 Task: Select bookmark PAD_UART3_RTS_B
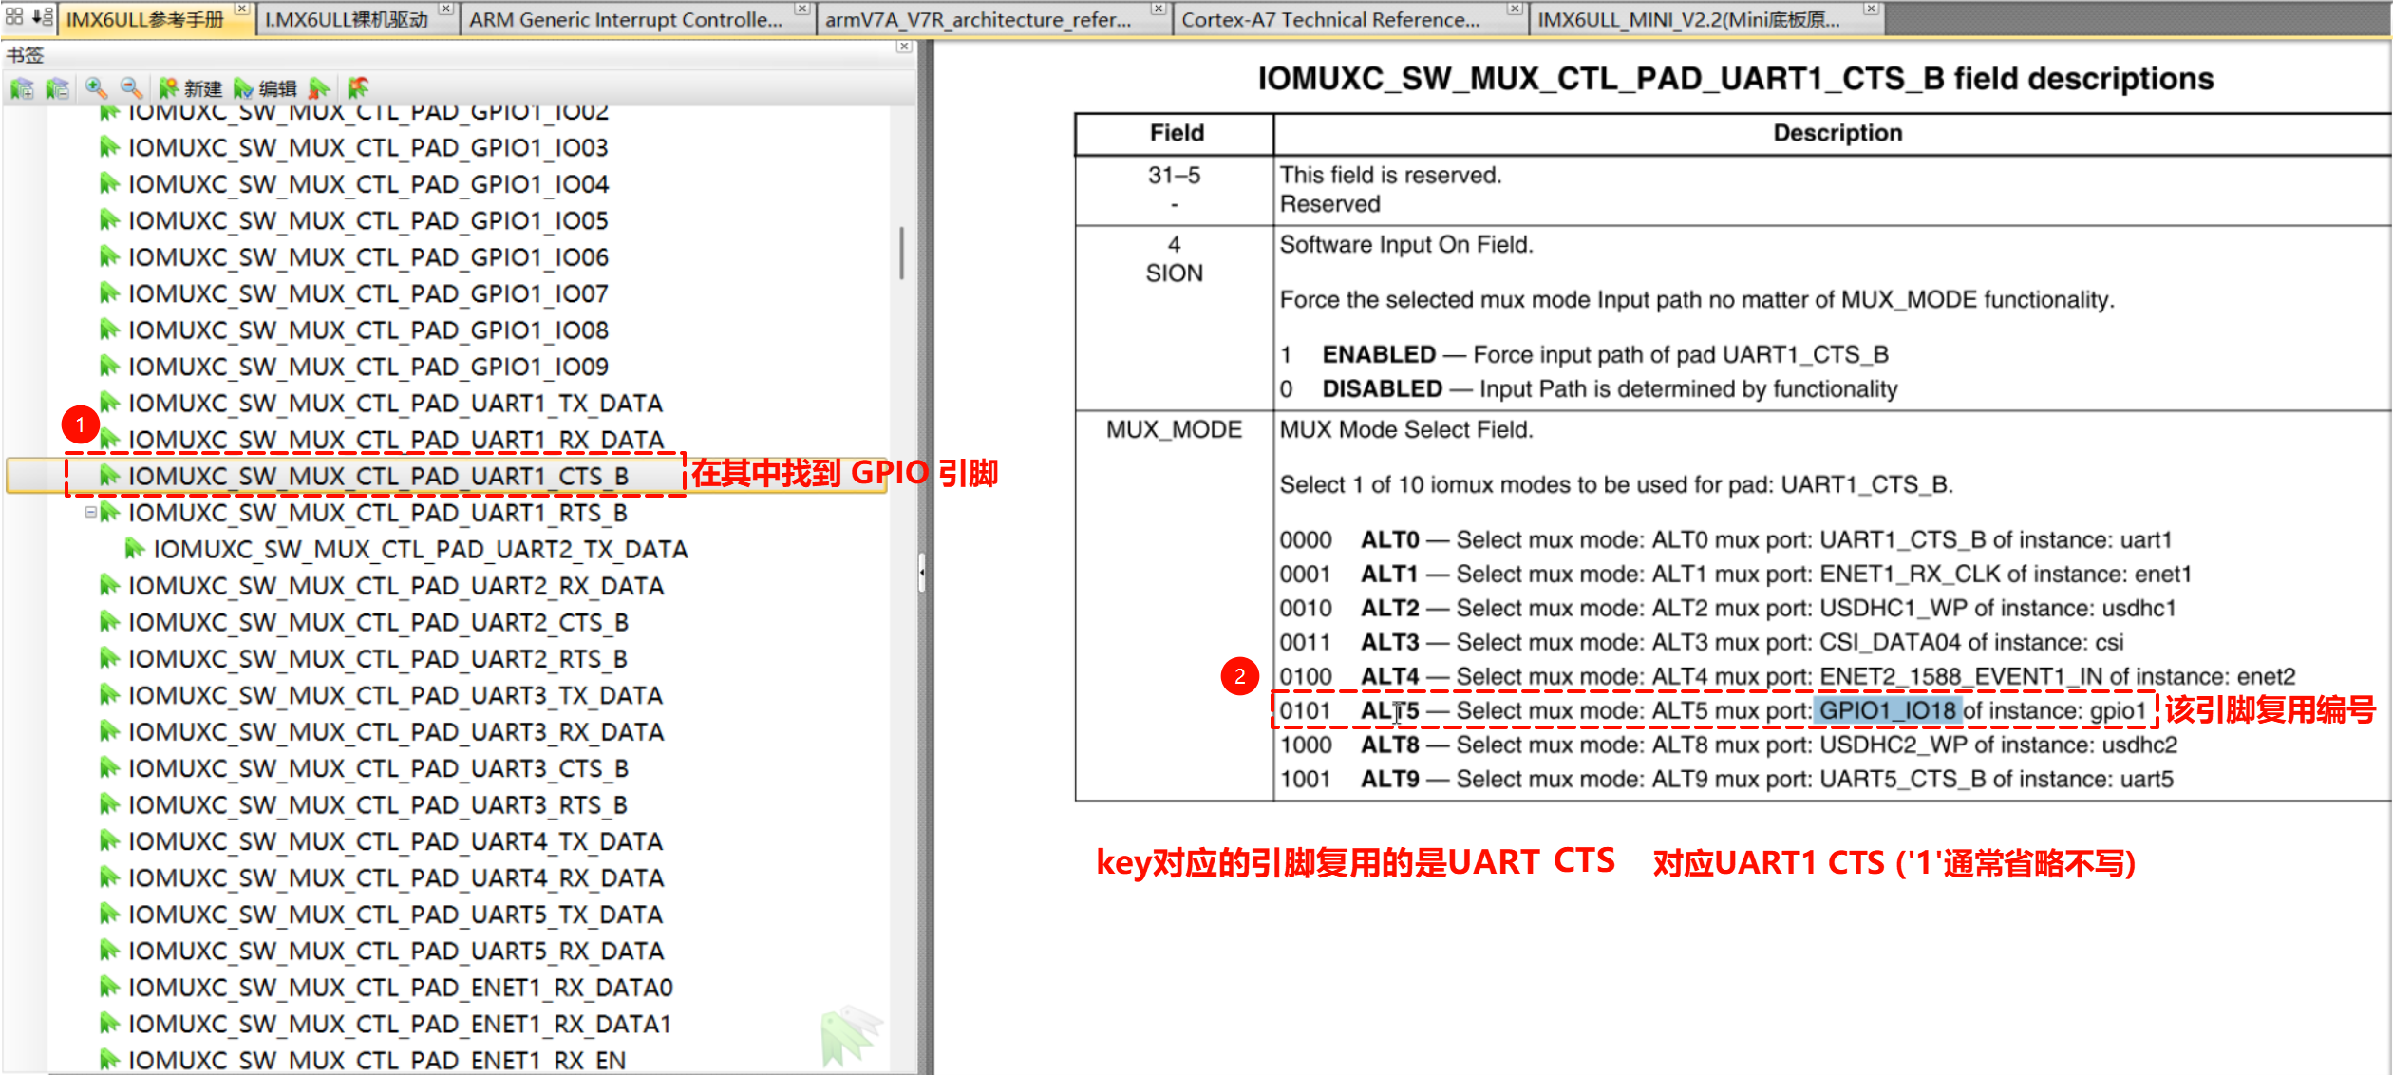(x=378, y=805)
